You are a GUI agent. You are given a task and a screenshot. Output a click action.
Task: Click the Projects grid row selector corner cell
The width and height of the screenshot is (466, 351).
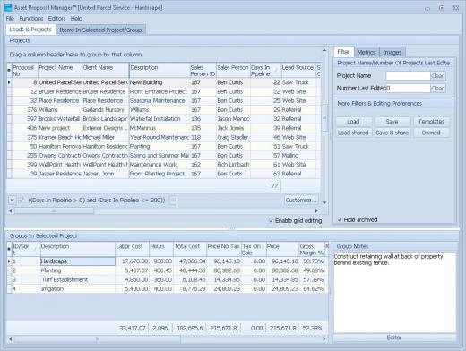(9, 71)
